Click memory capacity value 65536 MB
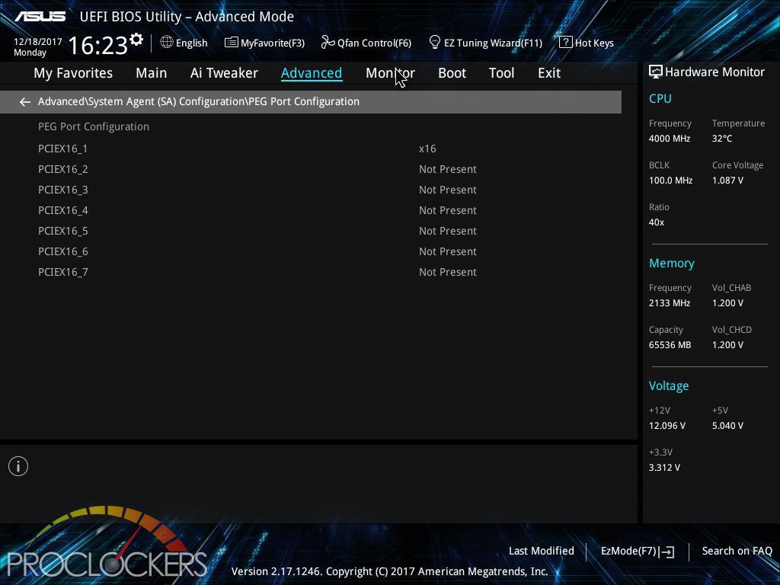 (670, 345)
